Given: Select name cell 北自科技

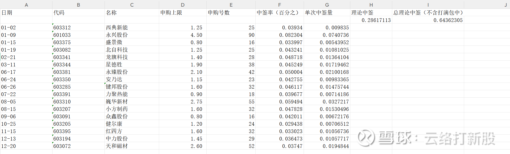Looking at the screenshot, I should click(x=132, y=49).
